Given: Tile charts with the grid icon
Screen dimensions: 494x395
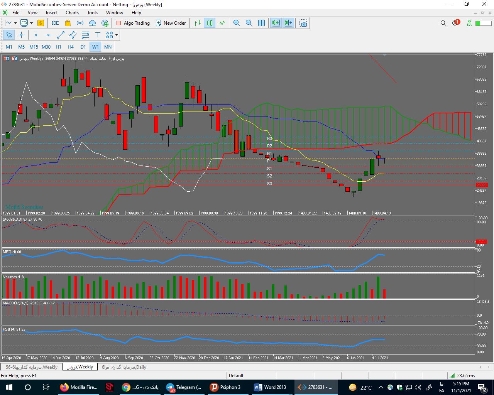Looking at the screenshot, I should pyautogui.click(x=261, y=23).
